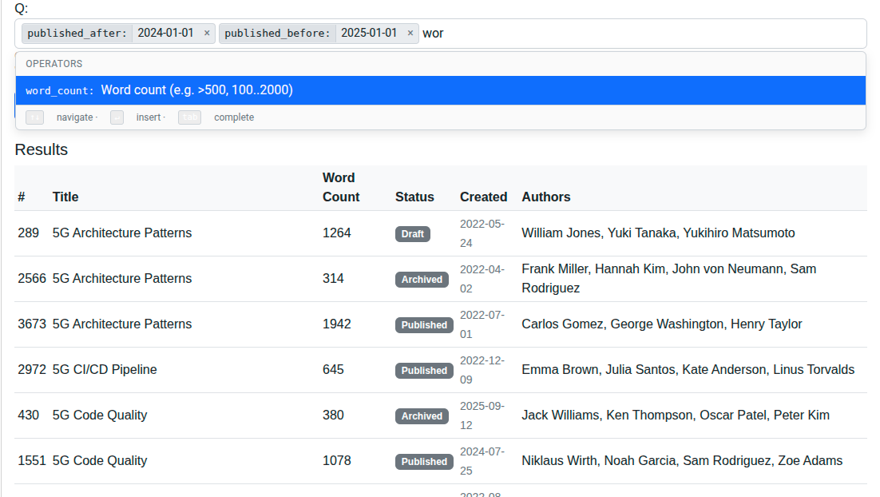Click the published_before: operator label
The width and height of the screenshot is (880, 497).
tap(277, 33)
